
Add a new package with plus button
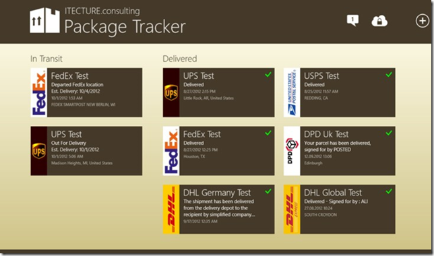423,21
